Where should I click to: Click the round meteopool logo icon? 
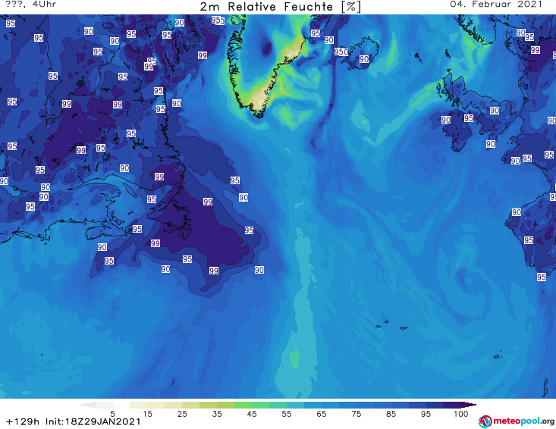(485, 421)
